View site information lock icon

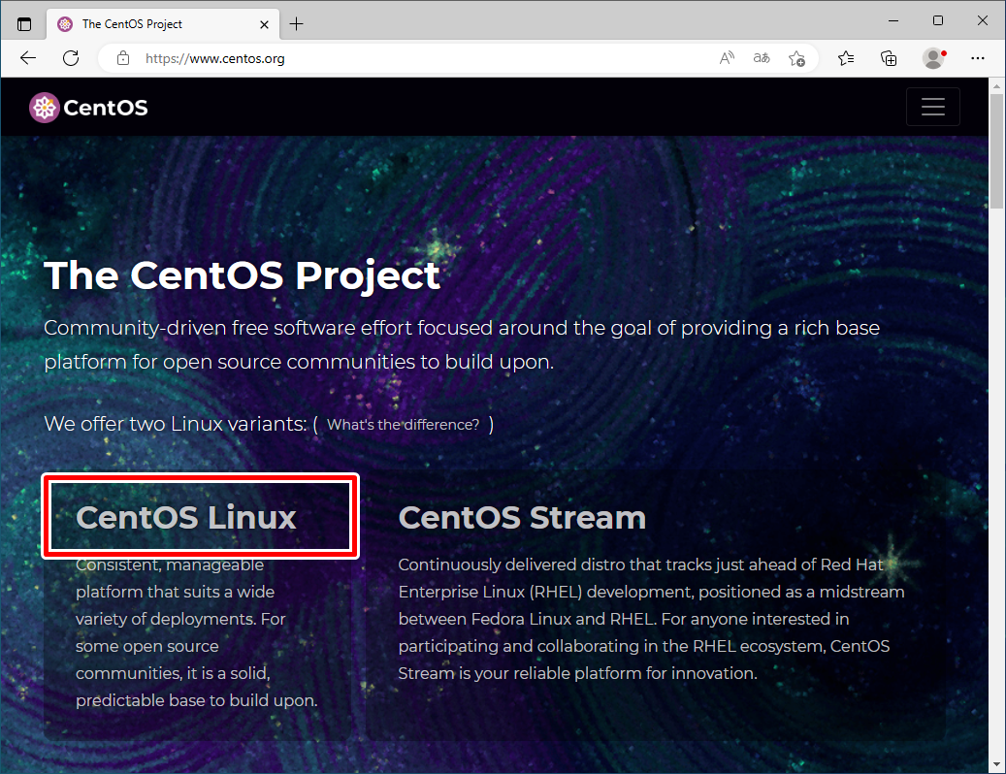tap(123, 58)
